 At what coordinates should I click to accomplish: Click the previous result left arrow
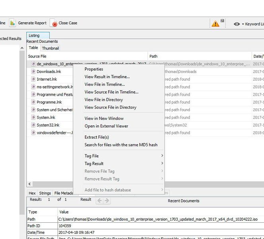99,201
